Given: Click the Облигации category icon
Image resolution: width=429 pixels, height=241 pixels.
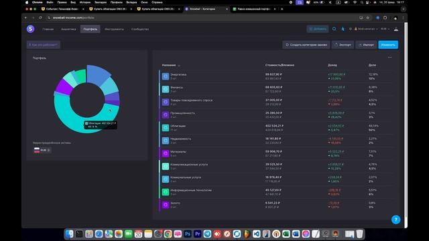Looking at the screenshot, I should tap(166, 128).
